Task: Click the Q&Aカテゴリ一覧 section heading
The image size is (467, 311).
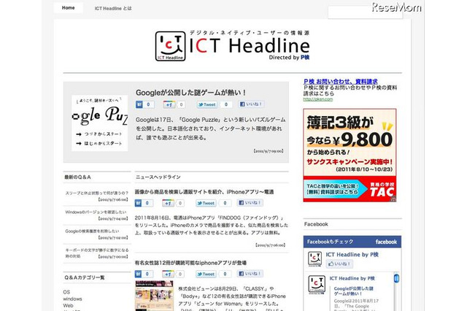Action: (x=85, y=277)
